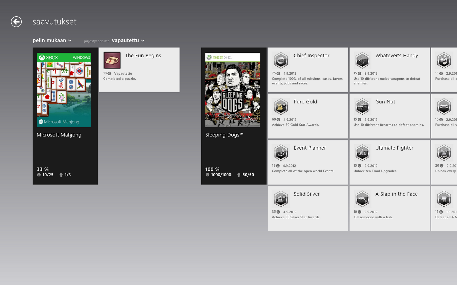The width and height of the screenshot is (457, 285).
Task: Select the 'Event Planner' achievement title
Action: [310, 148]
